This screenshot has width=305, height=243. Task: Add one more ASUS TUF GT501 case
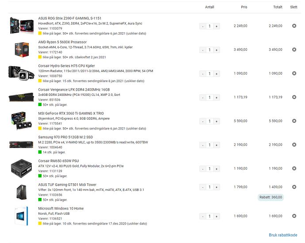pos(217,187)
